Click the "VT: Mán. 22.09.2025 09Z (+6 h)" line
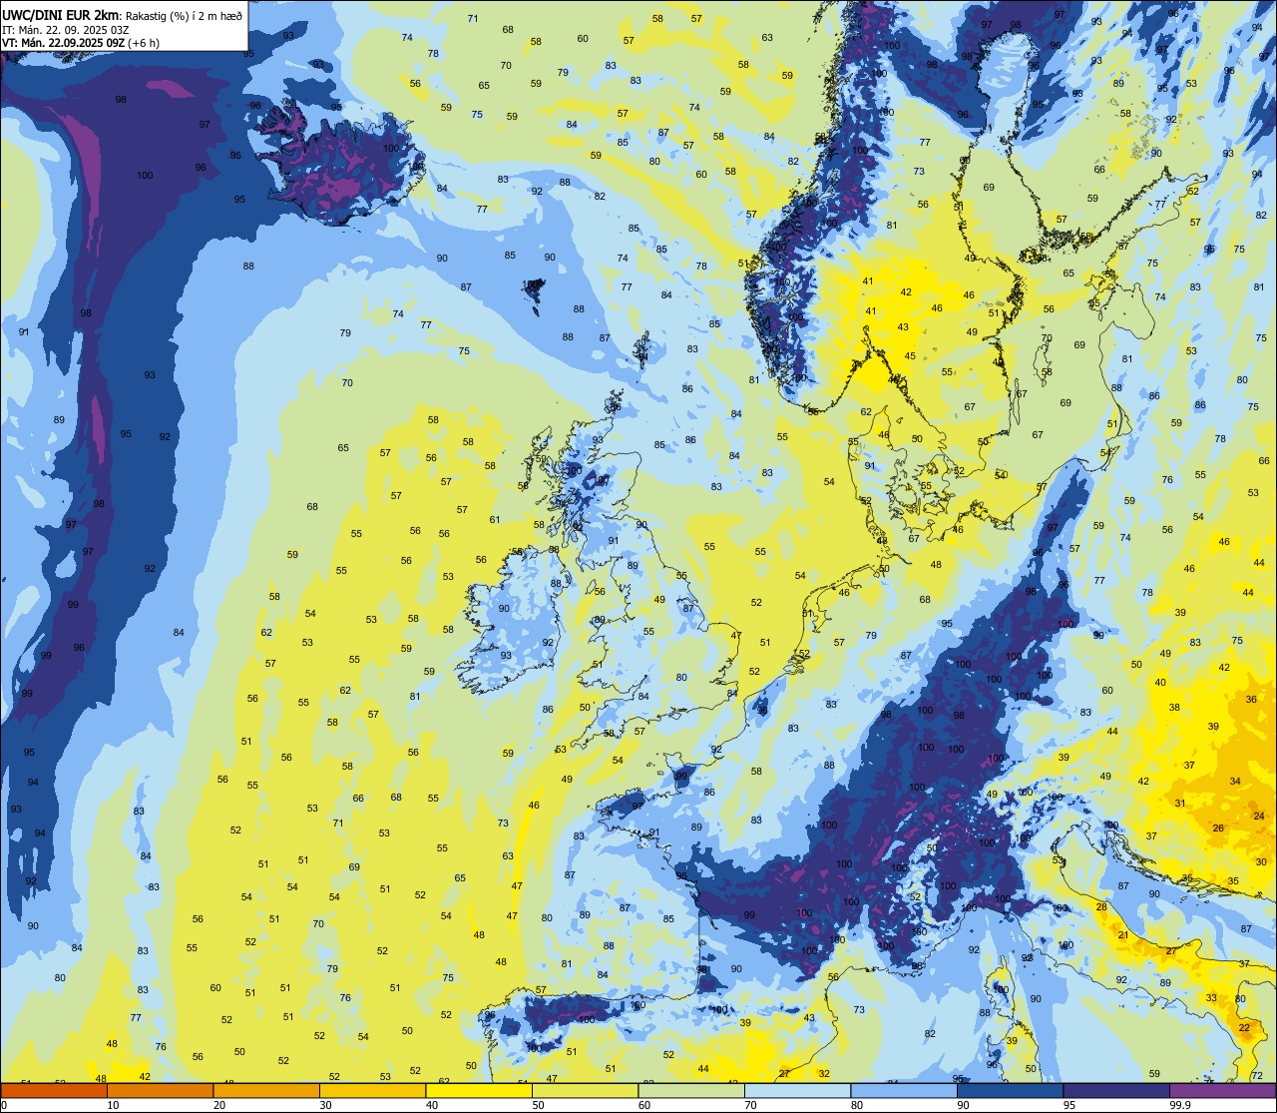Image resolution: width=1277 pixels, height=1113 pixels. (81, 43)
